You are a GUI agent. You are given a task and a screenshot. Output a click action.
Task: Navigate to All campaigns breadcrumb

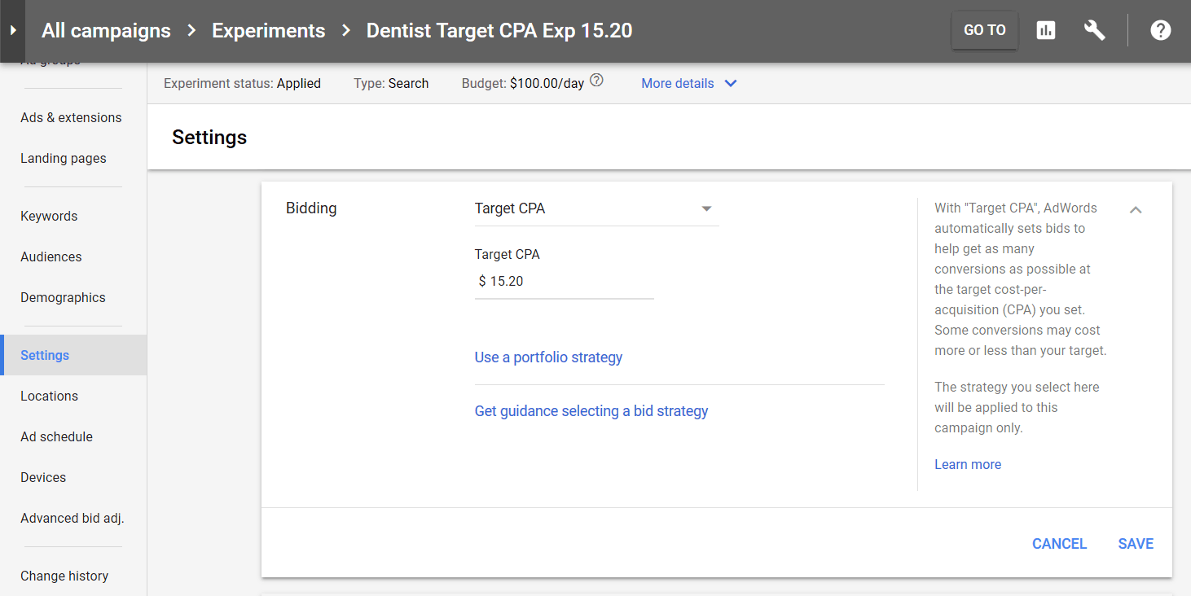pos(106,31)
